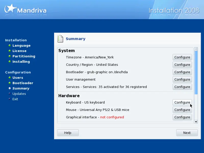204x153 pixels.
Task: Click 'Country / Region - United States' text
Action: click(92, 65)
